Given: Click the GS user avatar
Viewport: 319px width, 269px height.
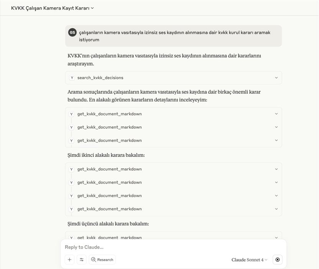Looking at the screenshot, I should pos(72,32).
